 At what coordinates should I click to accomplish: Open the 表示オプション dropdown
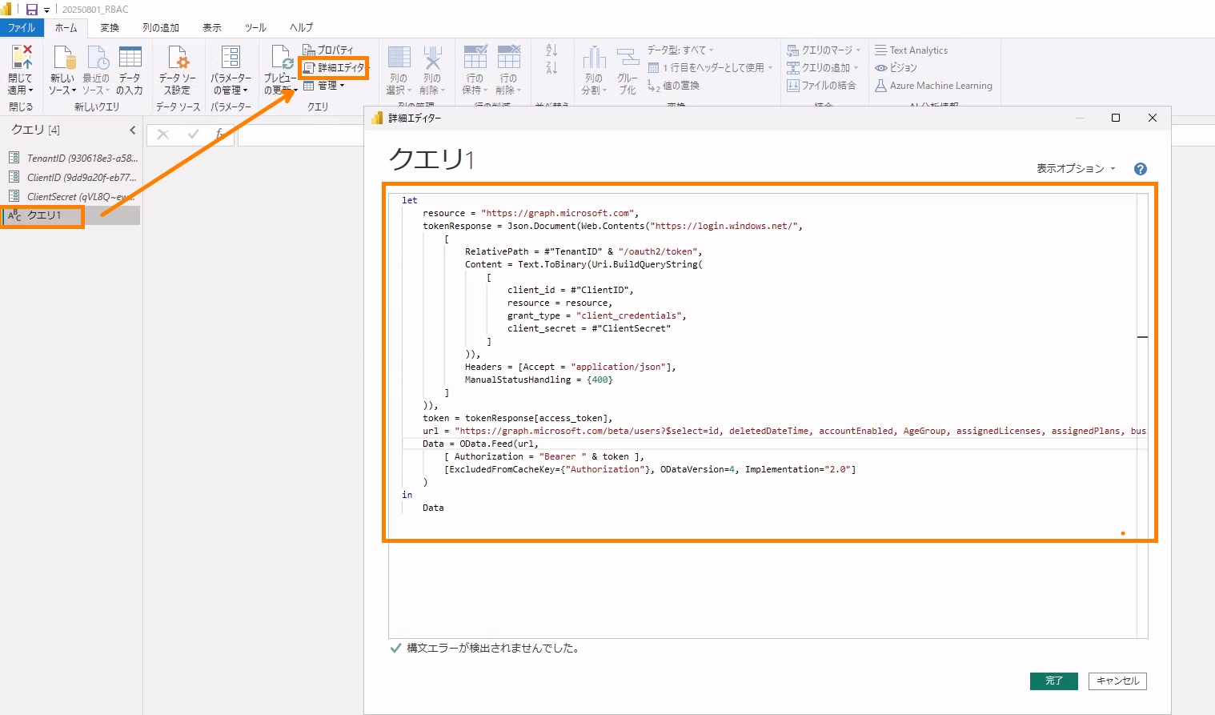tap(1073, 169)
